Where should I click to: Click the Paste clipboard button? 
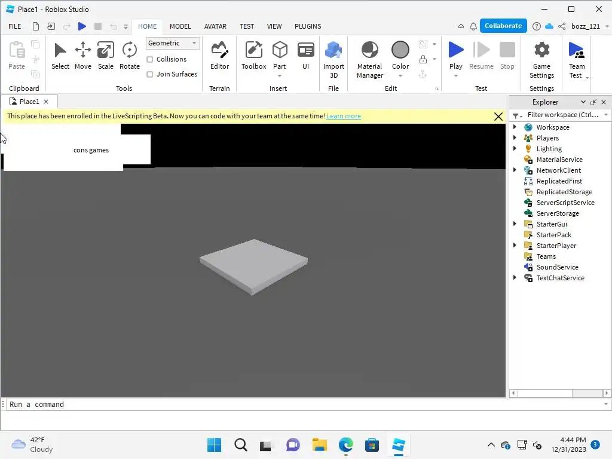point(17,56)
